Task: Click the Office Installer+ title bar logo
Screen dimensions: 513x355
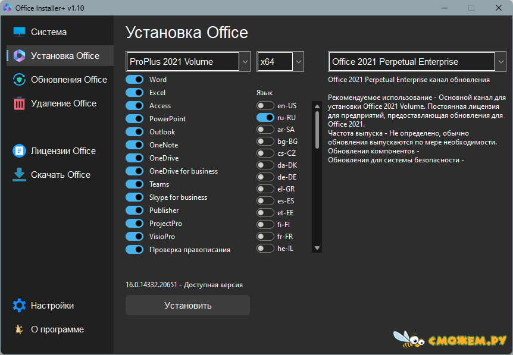Action: [x=7, y=8]
